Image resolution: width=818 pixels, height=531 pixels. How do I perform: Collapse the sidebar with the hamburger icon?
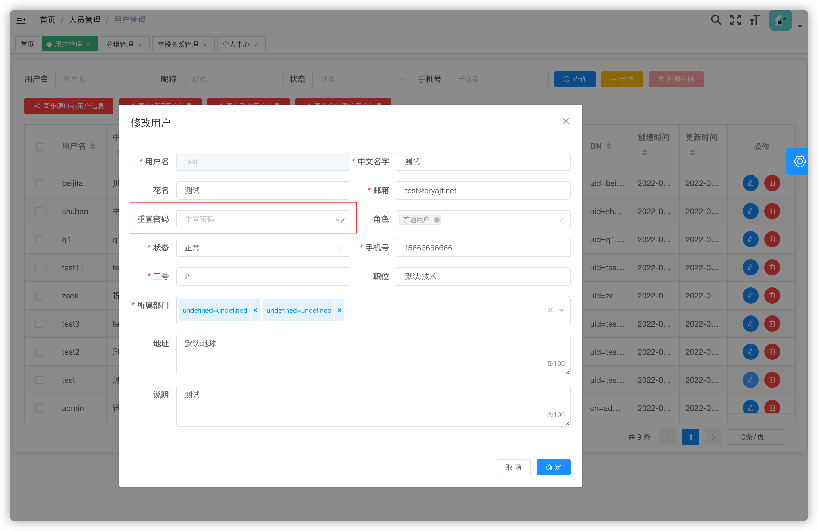click(x=21, y=20)
